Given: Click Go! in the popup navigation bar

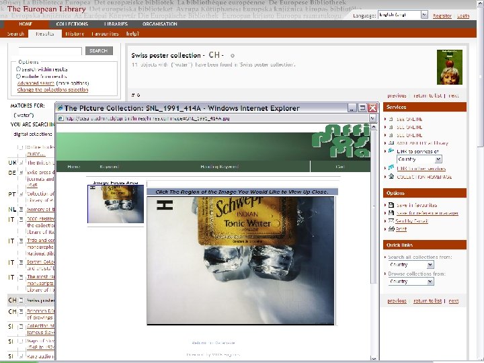Looking at the screenshot, I should click(340, 167).
